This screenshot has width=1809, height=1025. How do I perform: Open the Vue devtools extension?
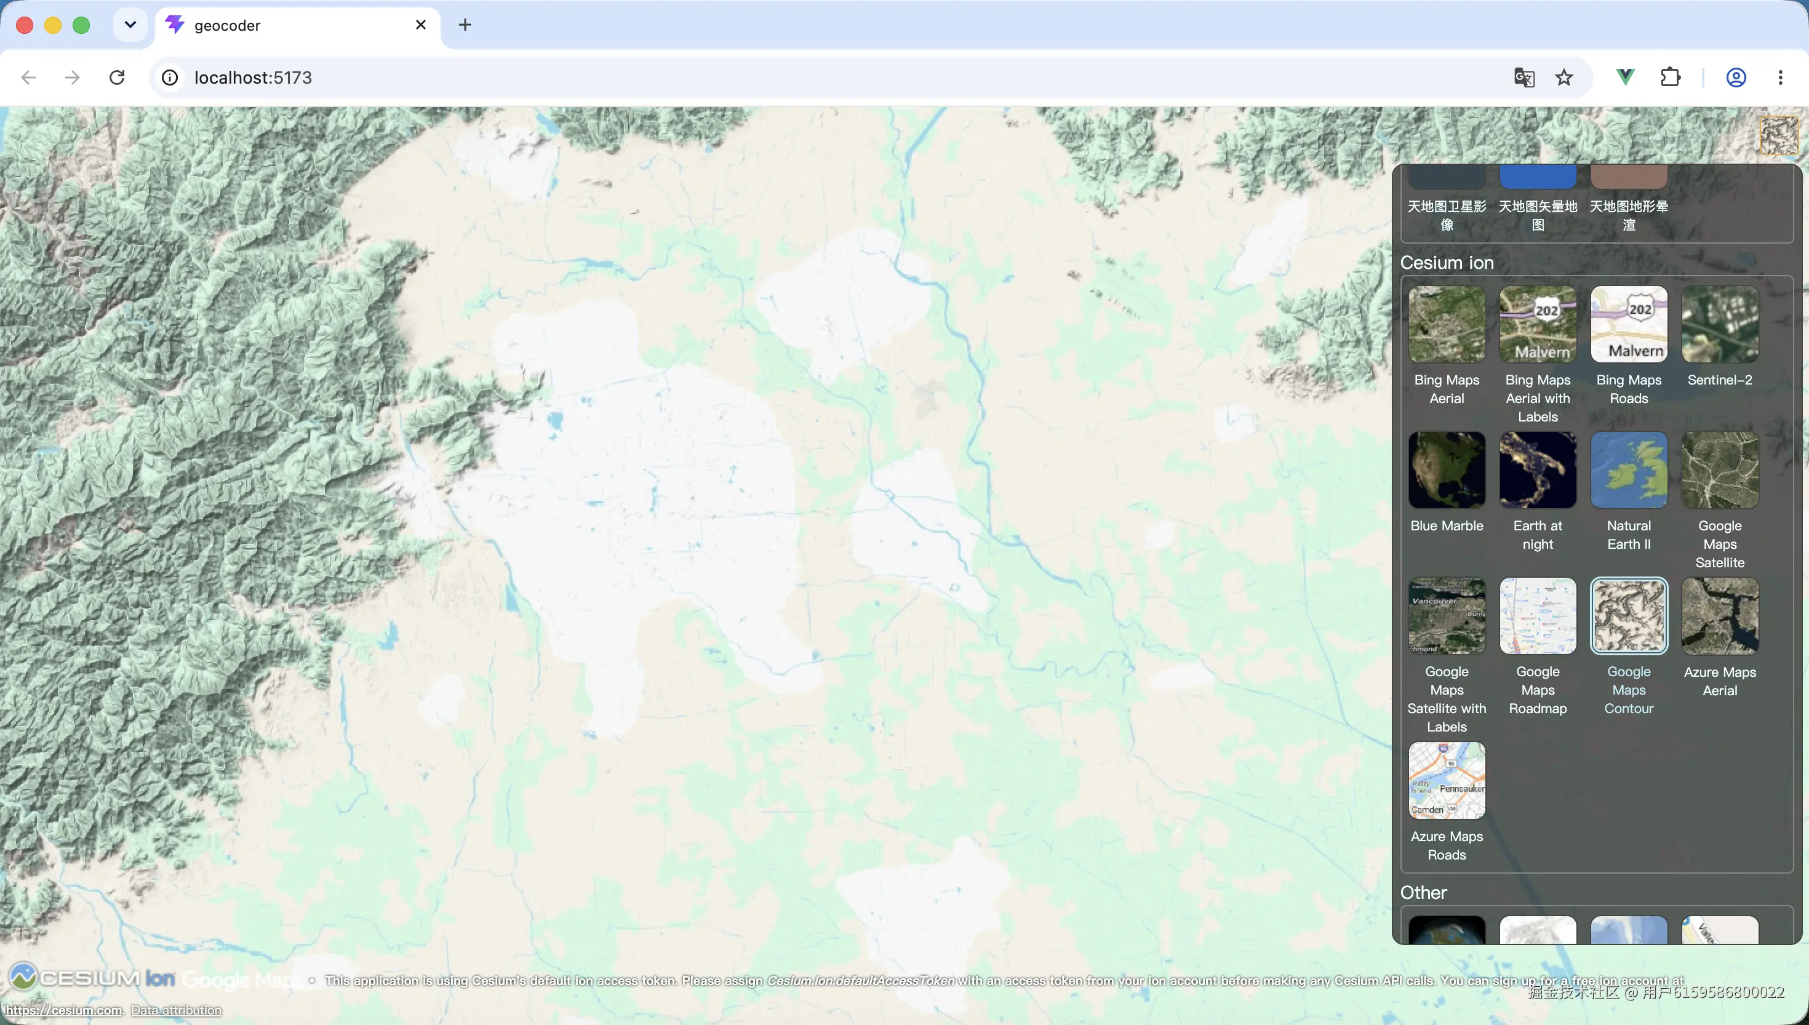pyautogui.click(x=1625, y=78)
